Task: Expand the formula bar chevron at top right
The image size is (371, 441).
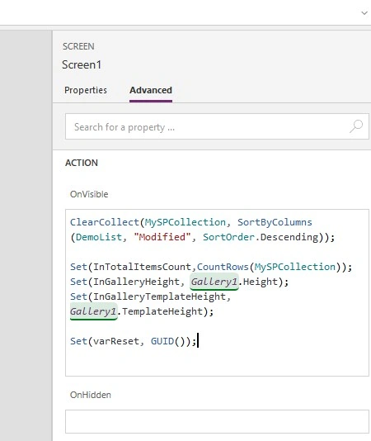Action: click(x=364, y=13)
